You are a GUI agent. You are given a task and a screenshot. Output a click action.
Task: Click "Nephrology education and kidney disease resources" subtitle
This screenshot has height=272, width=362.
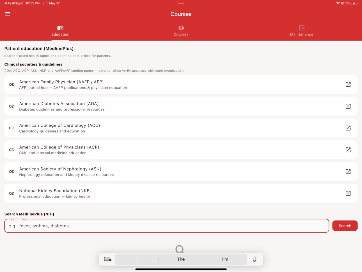pos(67,175)
